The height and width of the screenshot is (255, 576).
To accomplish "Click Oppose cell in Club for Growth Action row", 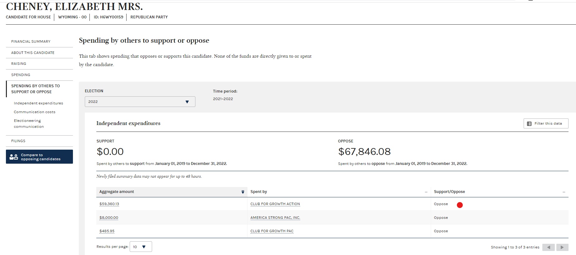I will pos(441,204).
